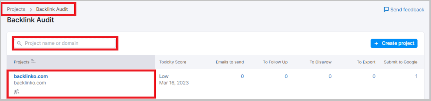Open the Submit to Google count
This screenshot has width=431, height=101.
[416, 76]
